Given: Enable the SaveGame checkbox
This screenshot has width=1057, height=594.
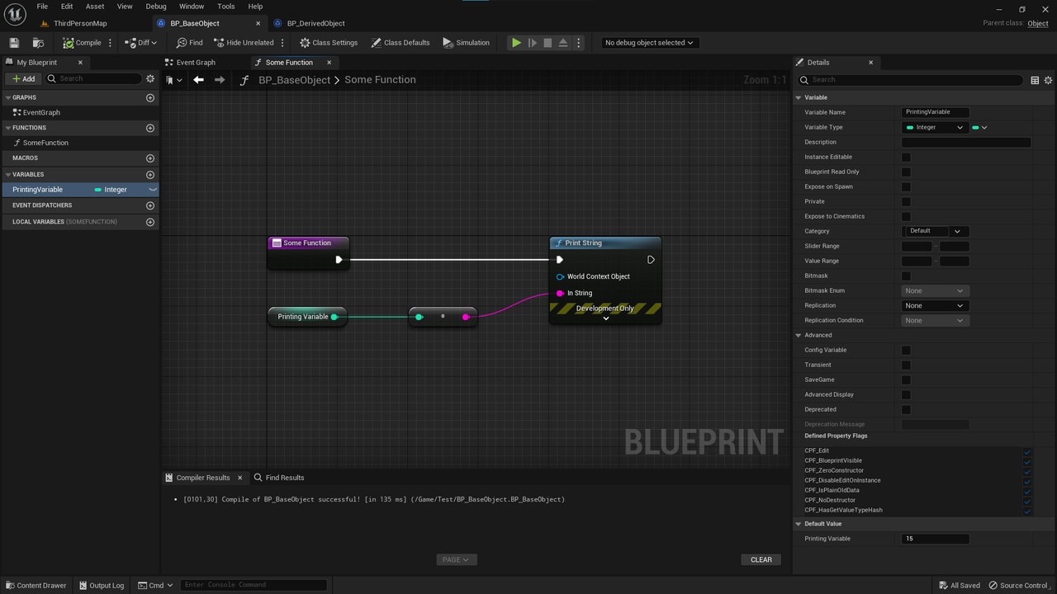Looking at the screenshot, I should (x=906, y=379).
